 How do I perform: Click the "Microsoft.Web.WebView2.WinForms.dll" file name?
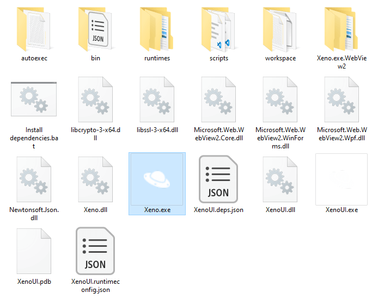click(280, 138)
